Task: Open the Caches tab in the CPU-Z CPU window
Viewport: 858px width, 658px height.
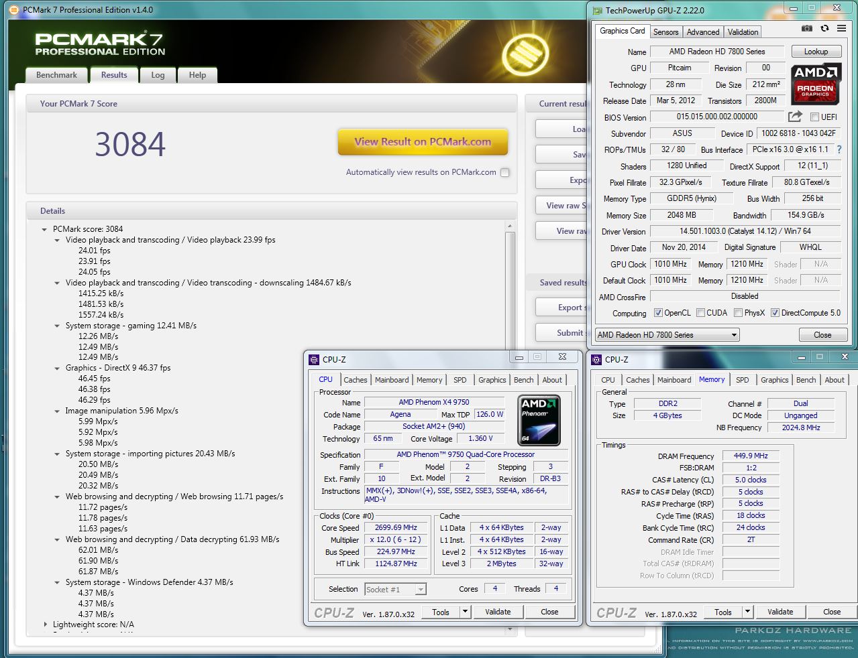Action: click(356, 380)
